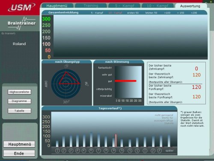214x161 pixels.
Task: Select the Auswertung tab
Action: (190, 6)
